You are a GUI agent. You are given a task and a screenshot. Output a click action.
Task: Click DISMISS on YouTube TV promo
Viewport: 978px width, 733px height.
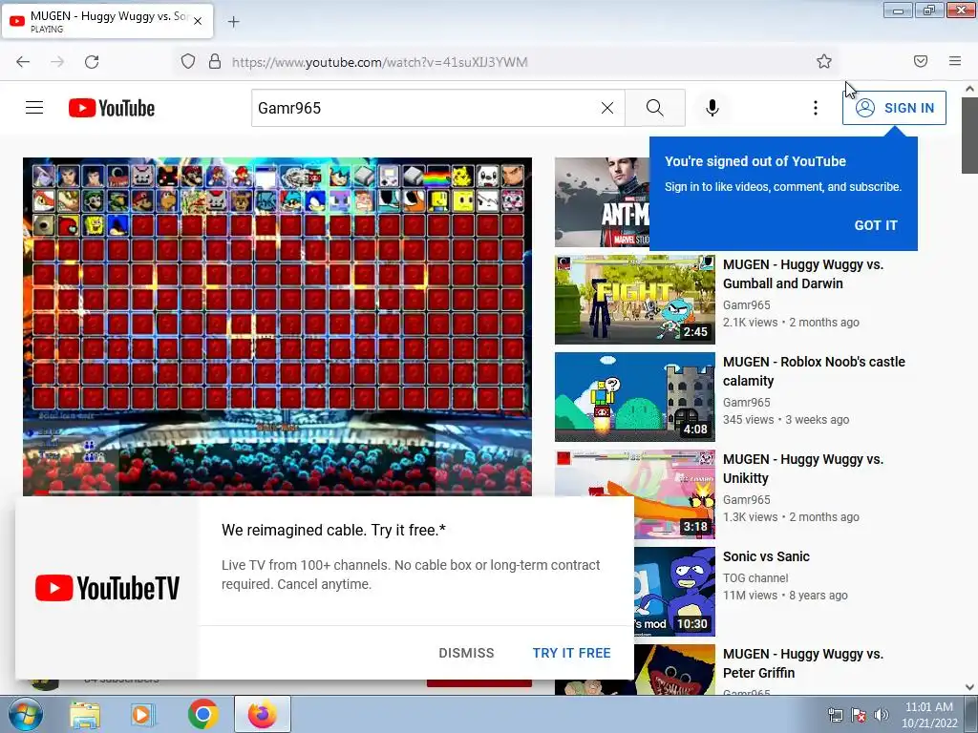click(x=466, y=653)
